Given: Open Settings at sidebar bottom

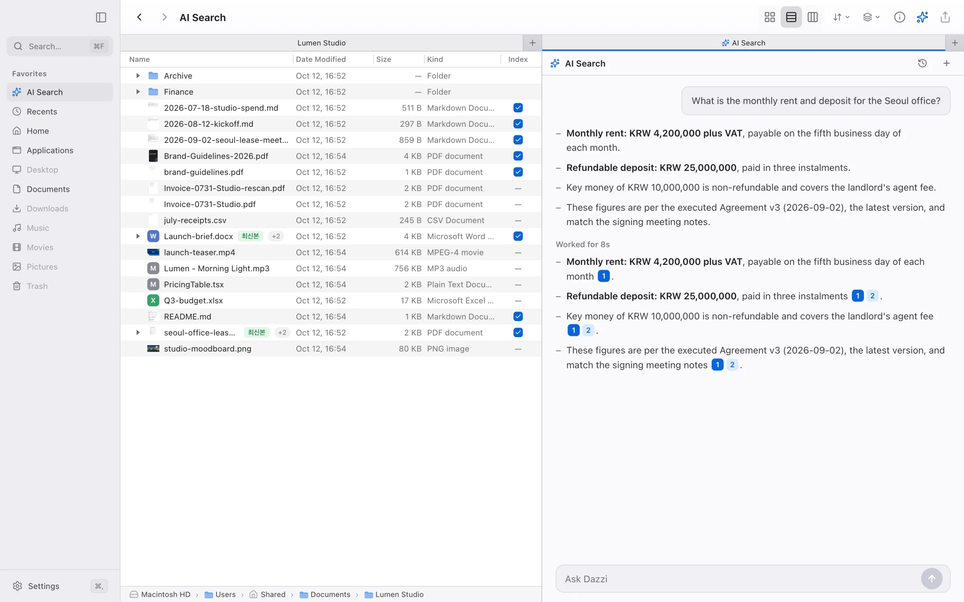Looking at the screenshot, I should (60, 586).
